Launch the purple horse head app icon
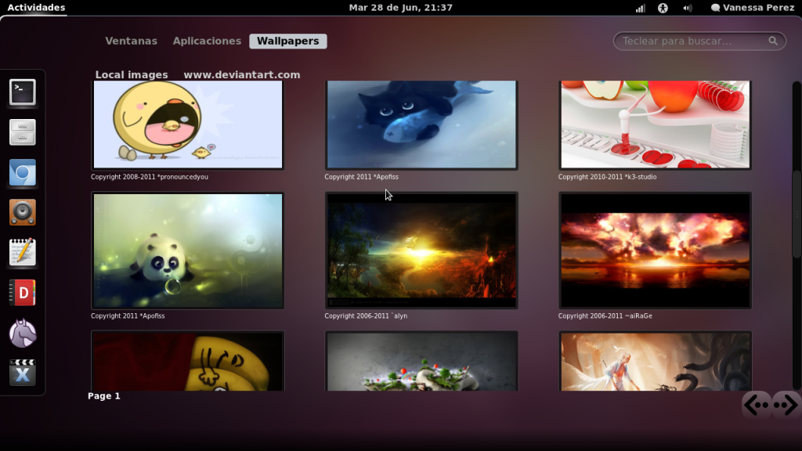The image size is (802, 451). click(23, 333)
